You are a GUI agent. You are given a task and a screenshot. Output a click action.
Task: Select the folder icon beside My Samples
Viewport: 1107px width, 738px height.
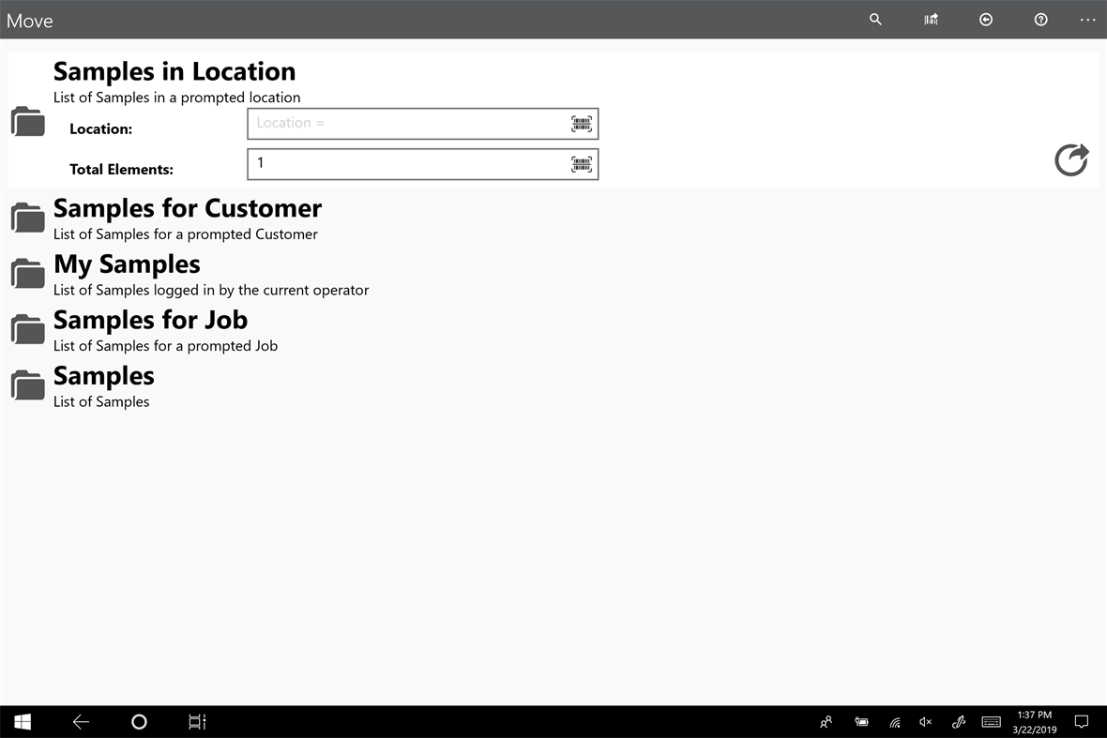tap(27, 273)
